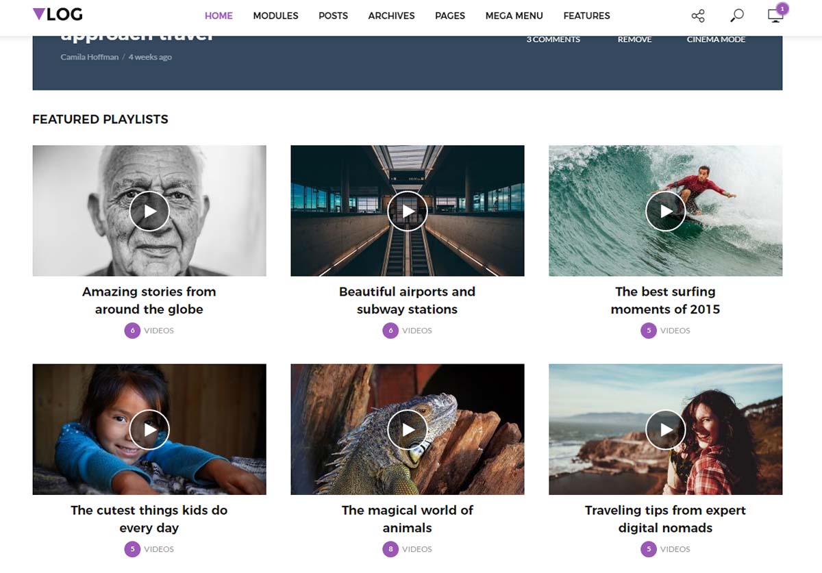
Task: Expand the PAGES dropdown menu
Action: 450,15
